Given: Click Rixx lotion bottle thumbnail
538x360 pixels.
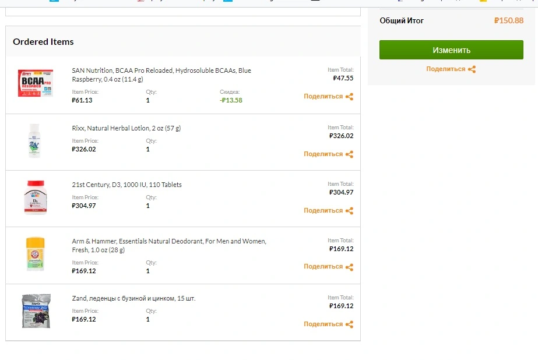Looking at the screenshot, I should click(34, 141).
